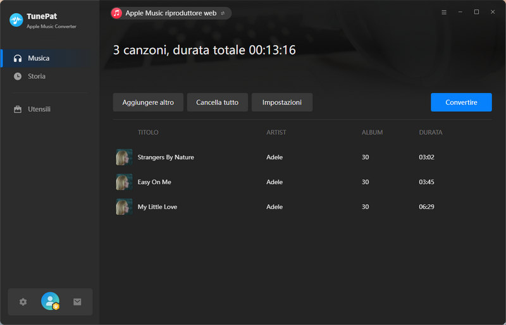Click My Little Love album thumbnail
Viewport: 506px width, 325px height.
[x=124, y=207]
